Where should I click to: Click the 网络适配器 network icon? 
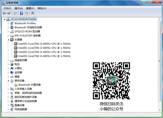pyautogui.click(x=12, y=109)
